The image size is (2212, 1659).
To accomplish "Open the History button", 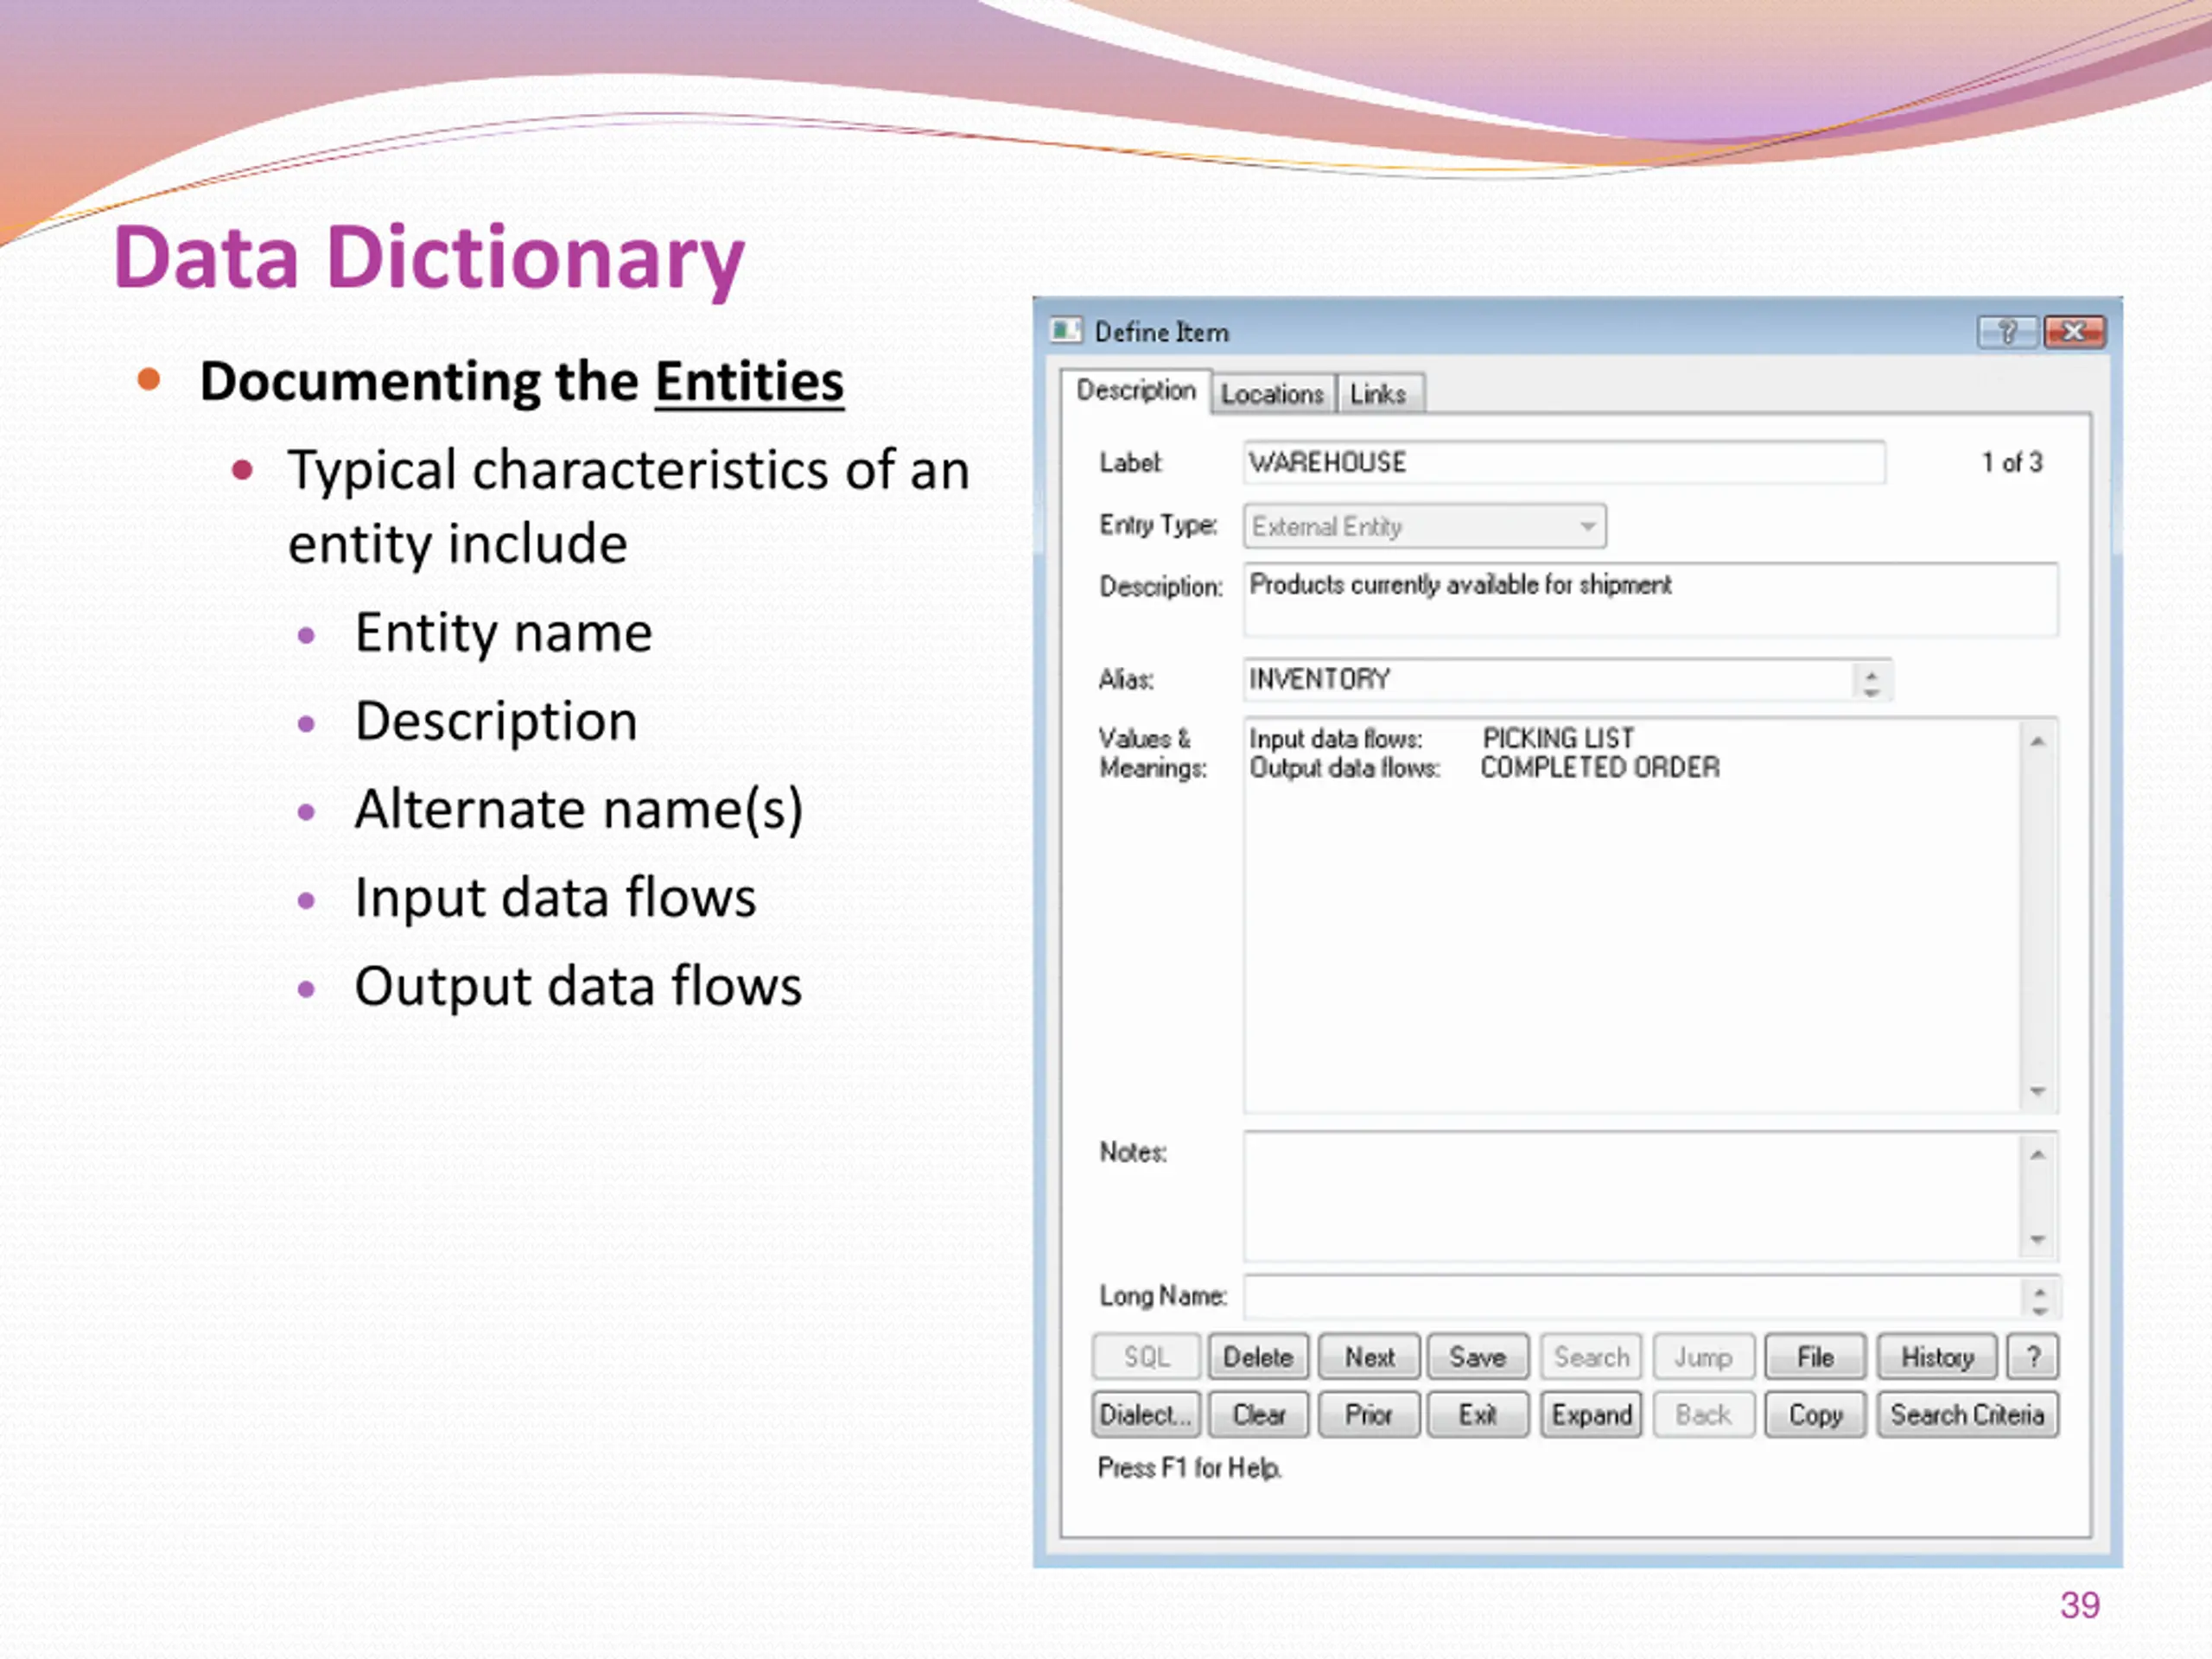I will (x=1937, y=1357).
